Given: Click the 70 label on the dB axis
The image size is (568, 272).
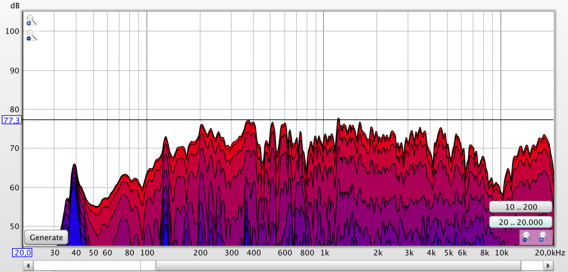Looking at the screenshot, I should 14,149.
